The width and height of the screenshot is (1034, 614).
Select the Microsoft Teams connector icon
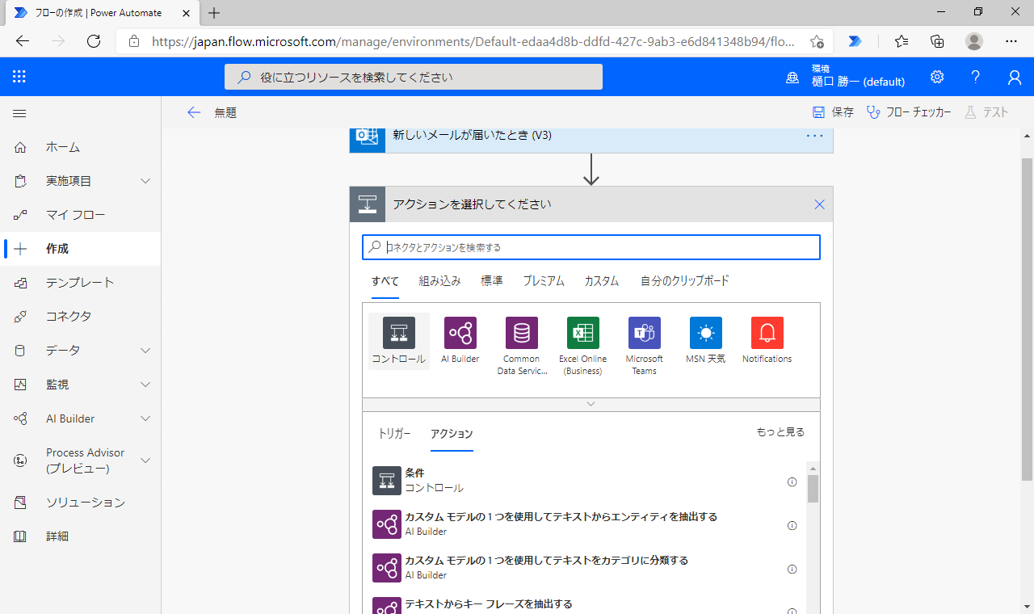point(645,333)
